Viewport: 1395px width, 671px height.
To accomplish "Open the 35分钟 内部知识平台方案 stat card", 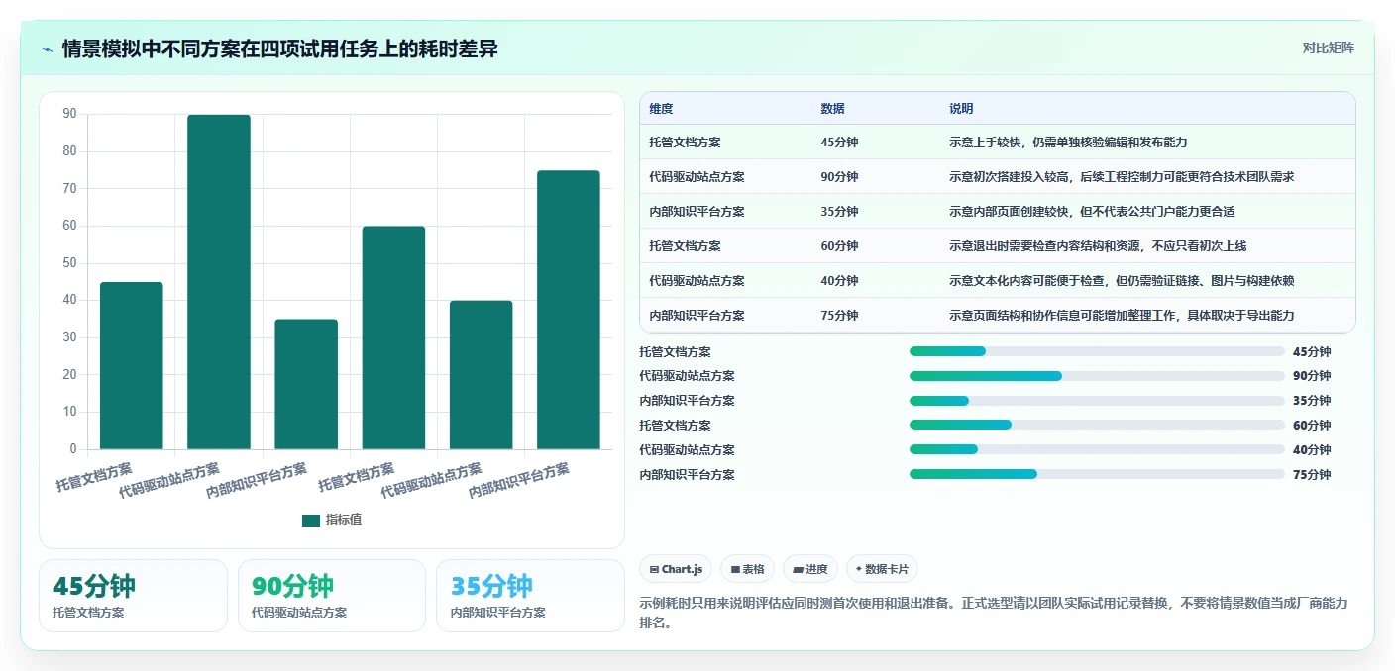I will click(x=530, y=596).
